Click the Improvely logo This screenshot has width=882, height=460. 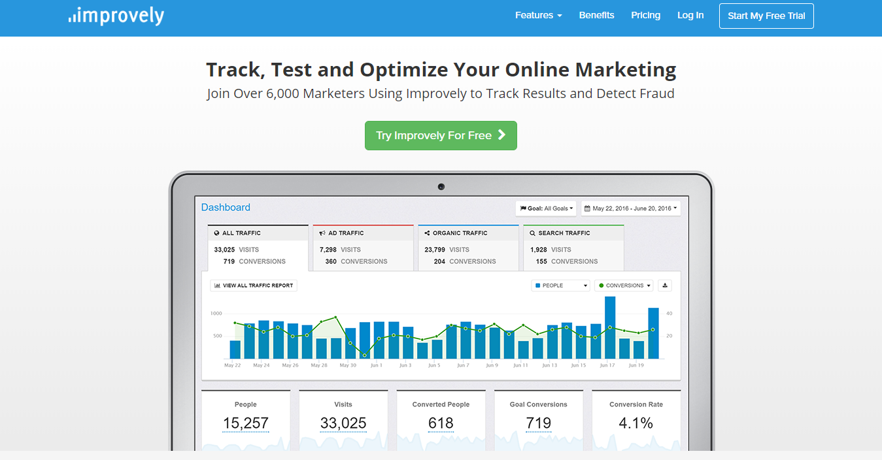[116, 16]
